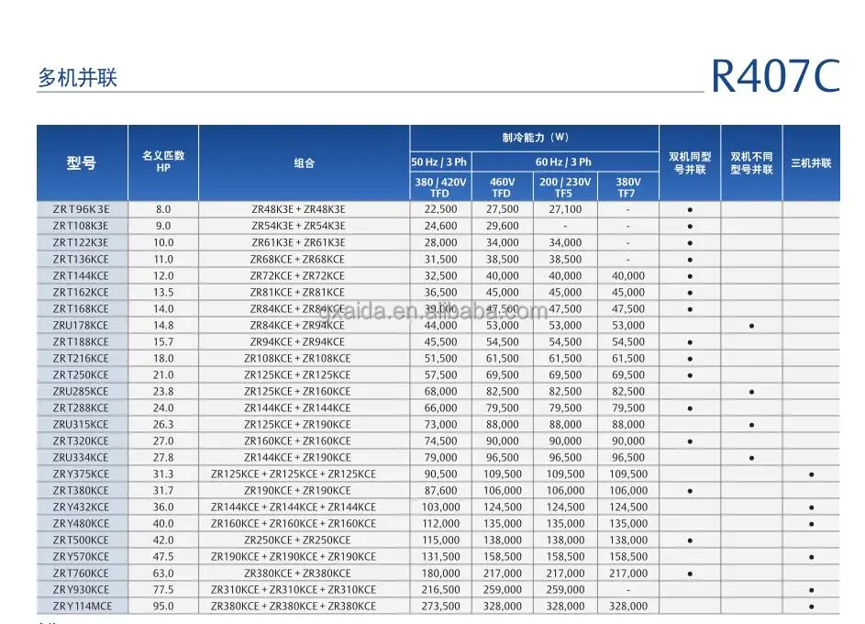Click the 双机同型号并联 column header

[x=690, y=163]
